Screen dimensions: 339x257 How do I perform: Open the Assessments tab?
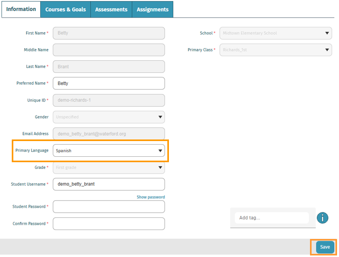pos(111,9)
